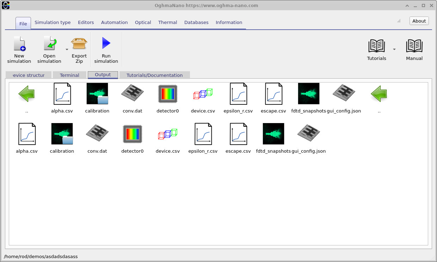Screen dimensions: 437x262
Task: Select escape.csv in the bottom row
Action: (x=238, y=138)
